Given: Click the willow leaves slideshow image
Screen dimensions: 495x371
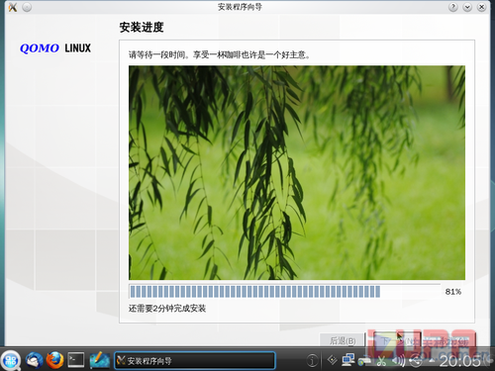Looking at the screenshot, I should pos(297,172).
